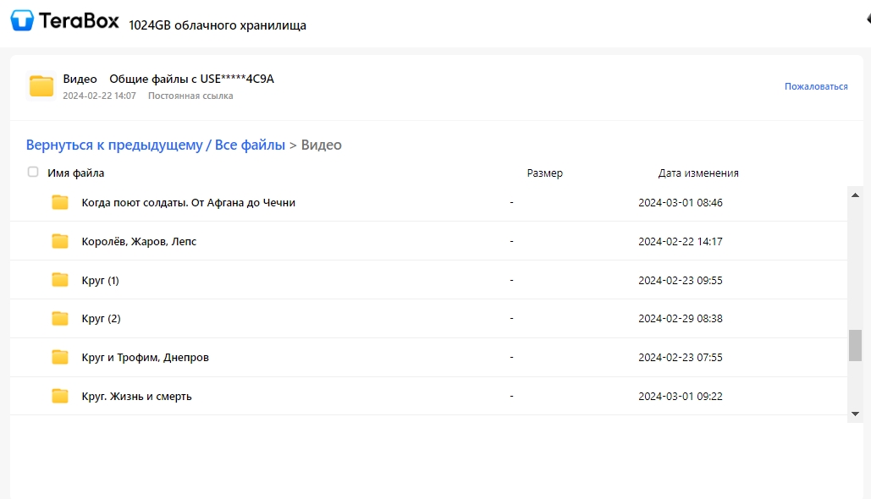Open the Все файлы breadcrumb link
Image resolution: width=871 pixels, height=499 pixels.
pyautogui.click(x=250, y=145)
